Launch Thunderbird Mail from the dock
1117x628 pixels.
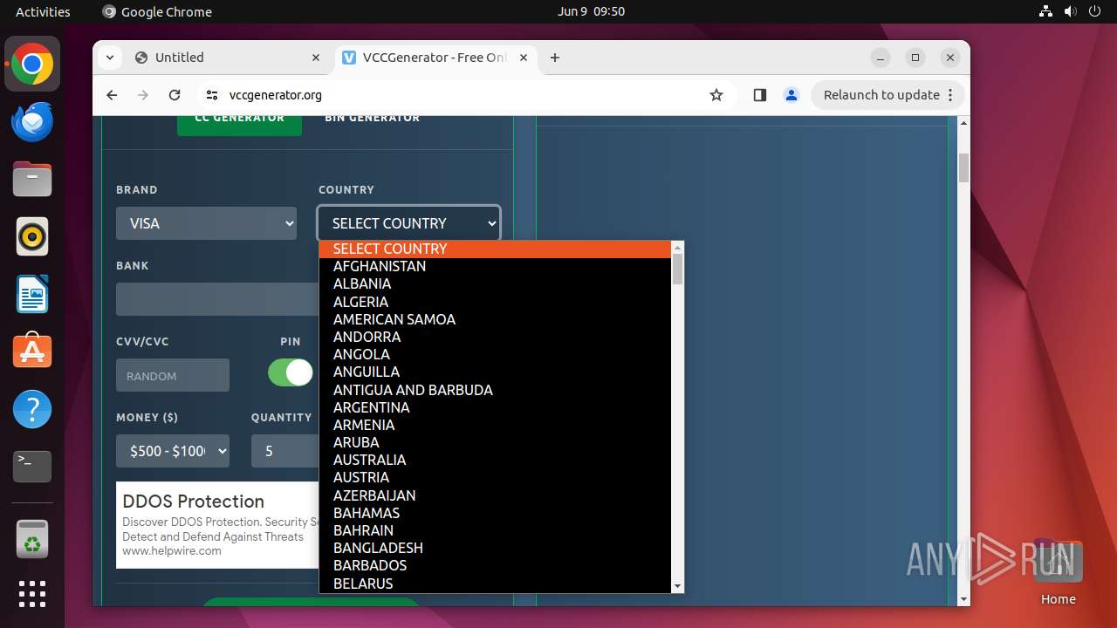click(x=32, y=122)
